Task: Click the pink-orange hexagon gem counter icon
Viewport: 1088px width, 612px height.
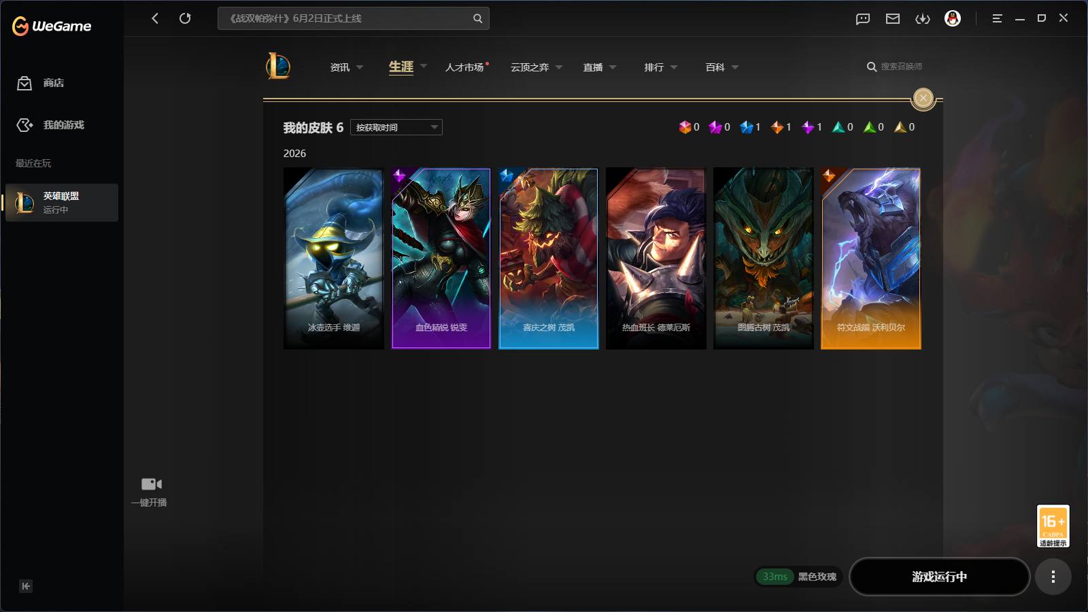Action: (x=685, y=127)
